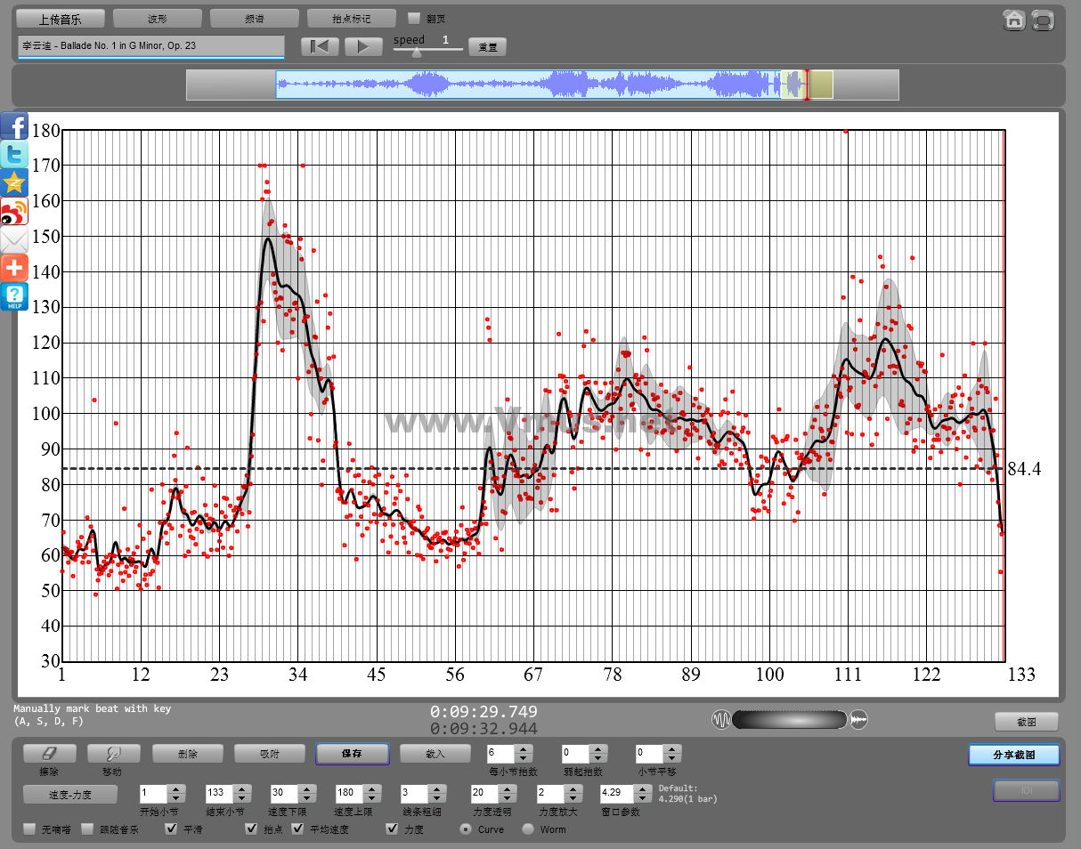Adjust the speed slider handle

(416, 53)
